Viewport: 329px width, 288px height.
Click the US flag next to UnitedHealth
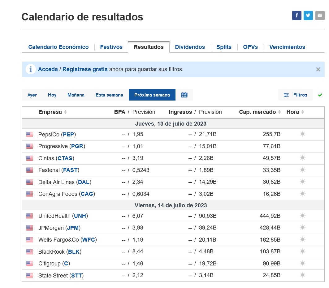[30, 216]
